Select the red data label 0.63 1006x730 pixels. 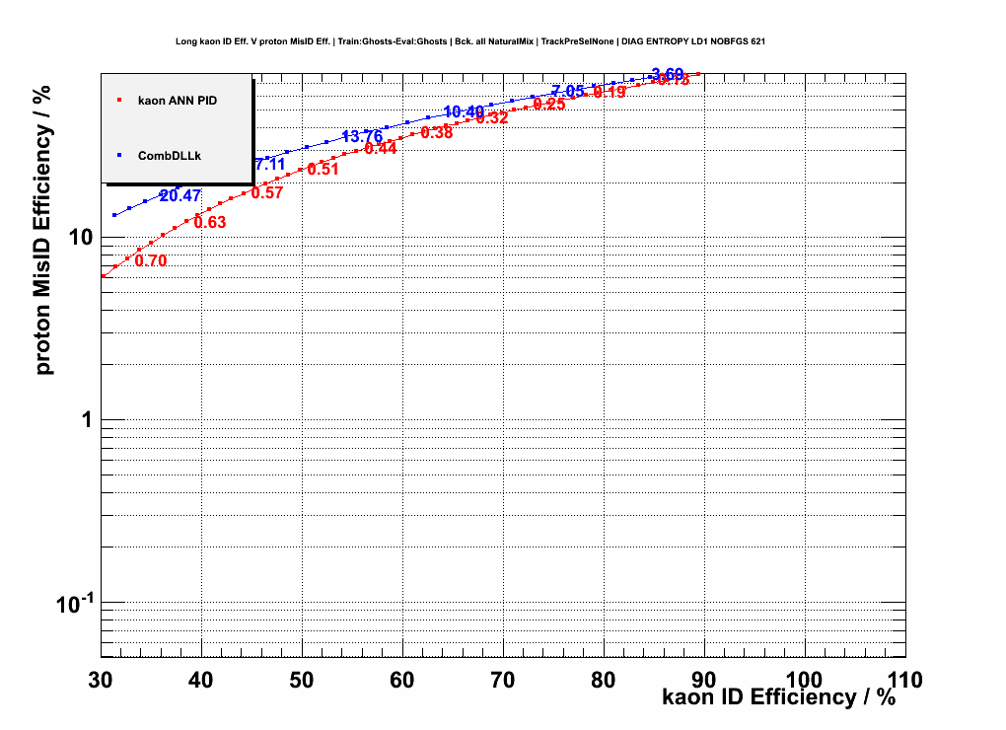(x=210, y=223)
